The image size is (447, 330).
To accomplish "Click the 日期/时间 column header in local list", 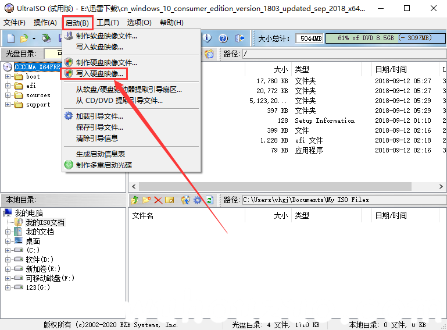I will (x=391, y=215).
